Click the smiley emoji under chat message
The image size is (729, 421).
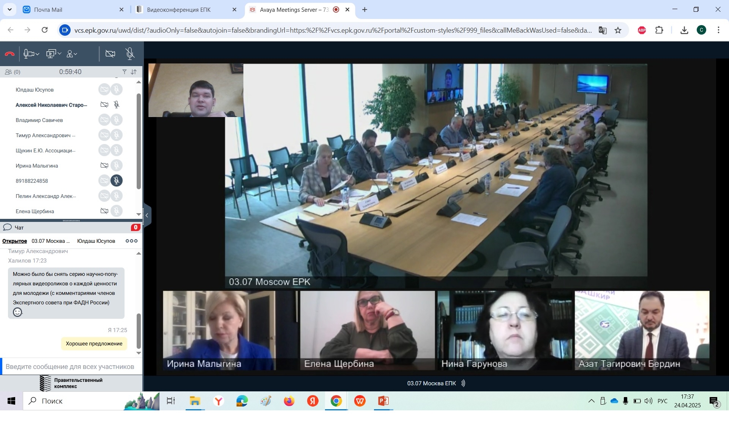tap(17, 312)
